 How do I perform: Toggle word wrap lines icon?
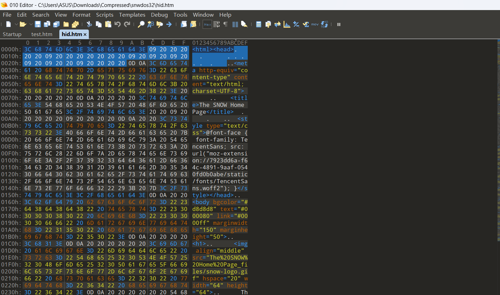217,24
